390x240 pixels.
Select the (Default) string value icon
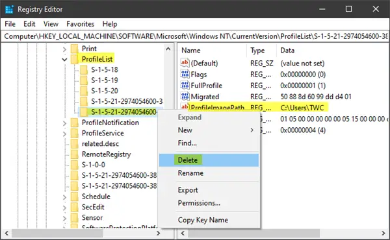(185, 63)
